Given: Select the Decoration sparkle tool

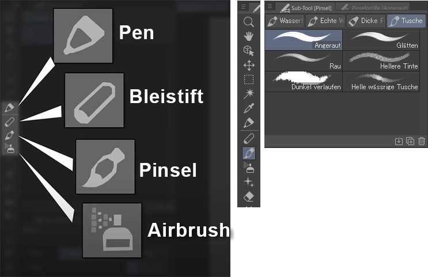Looking at the screenshot, I should [249, 182].
